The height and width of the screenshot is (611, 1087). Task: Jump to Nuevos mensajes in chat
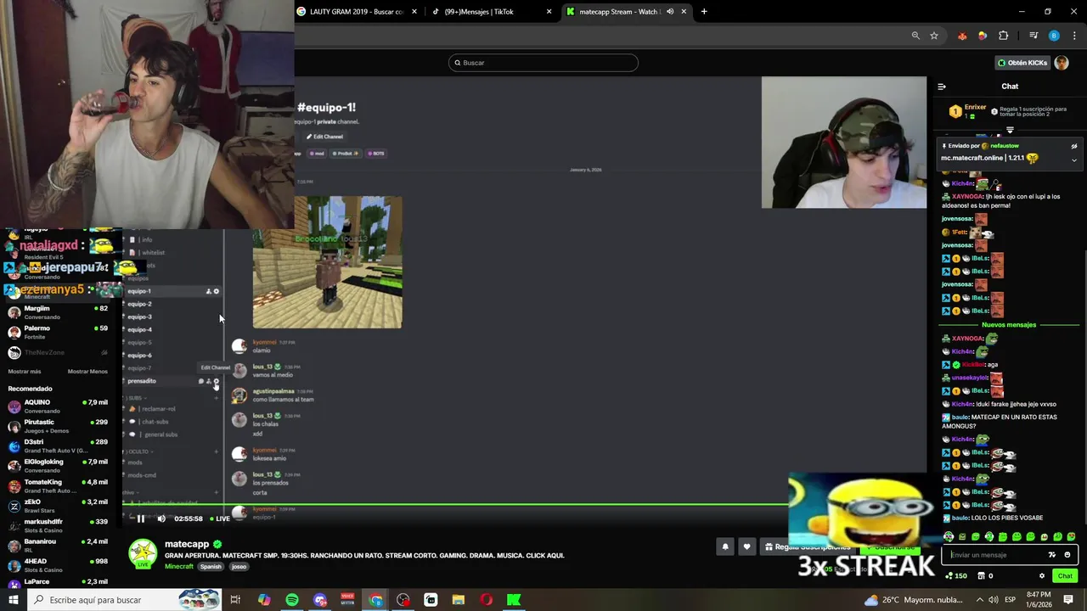click(1009, 325)
